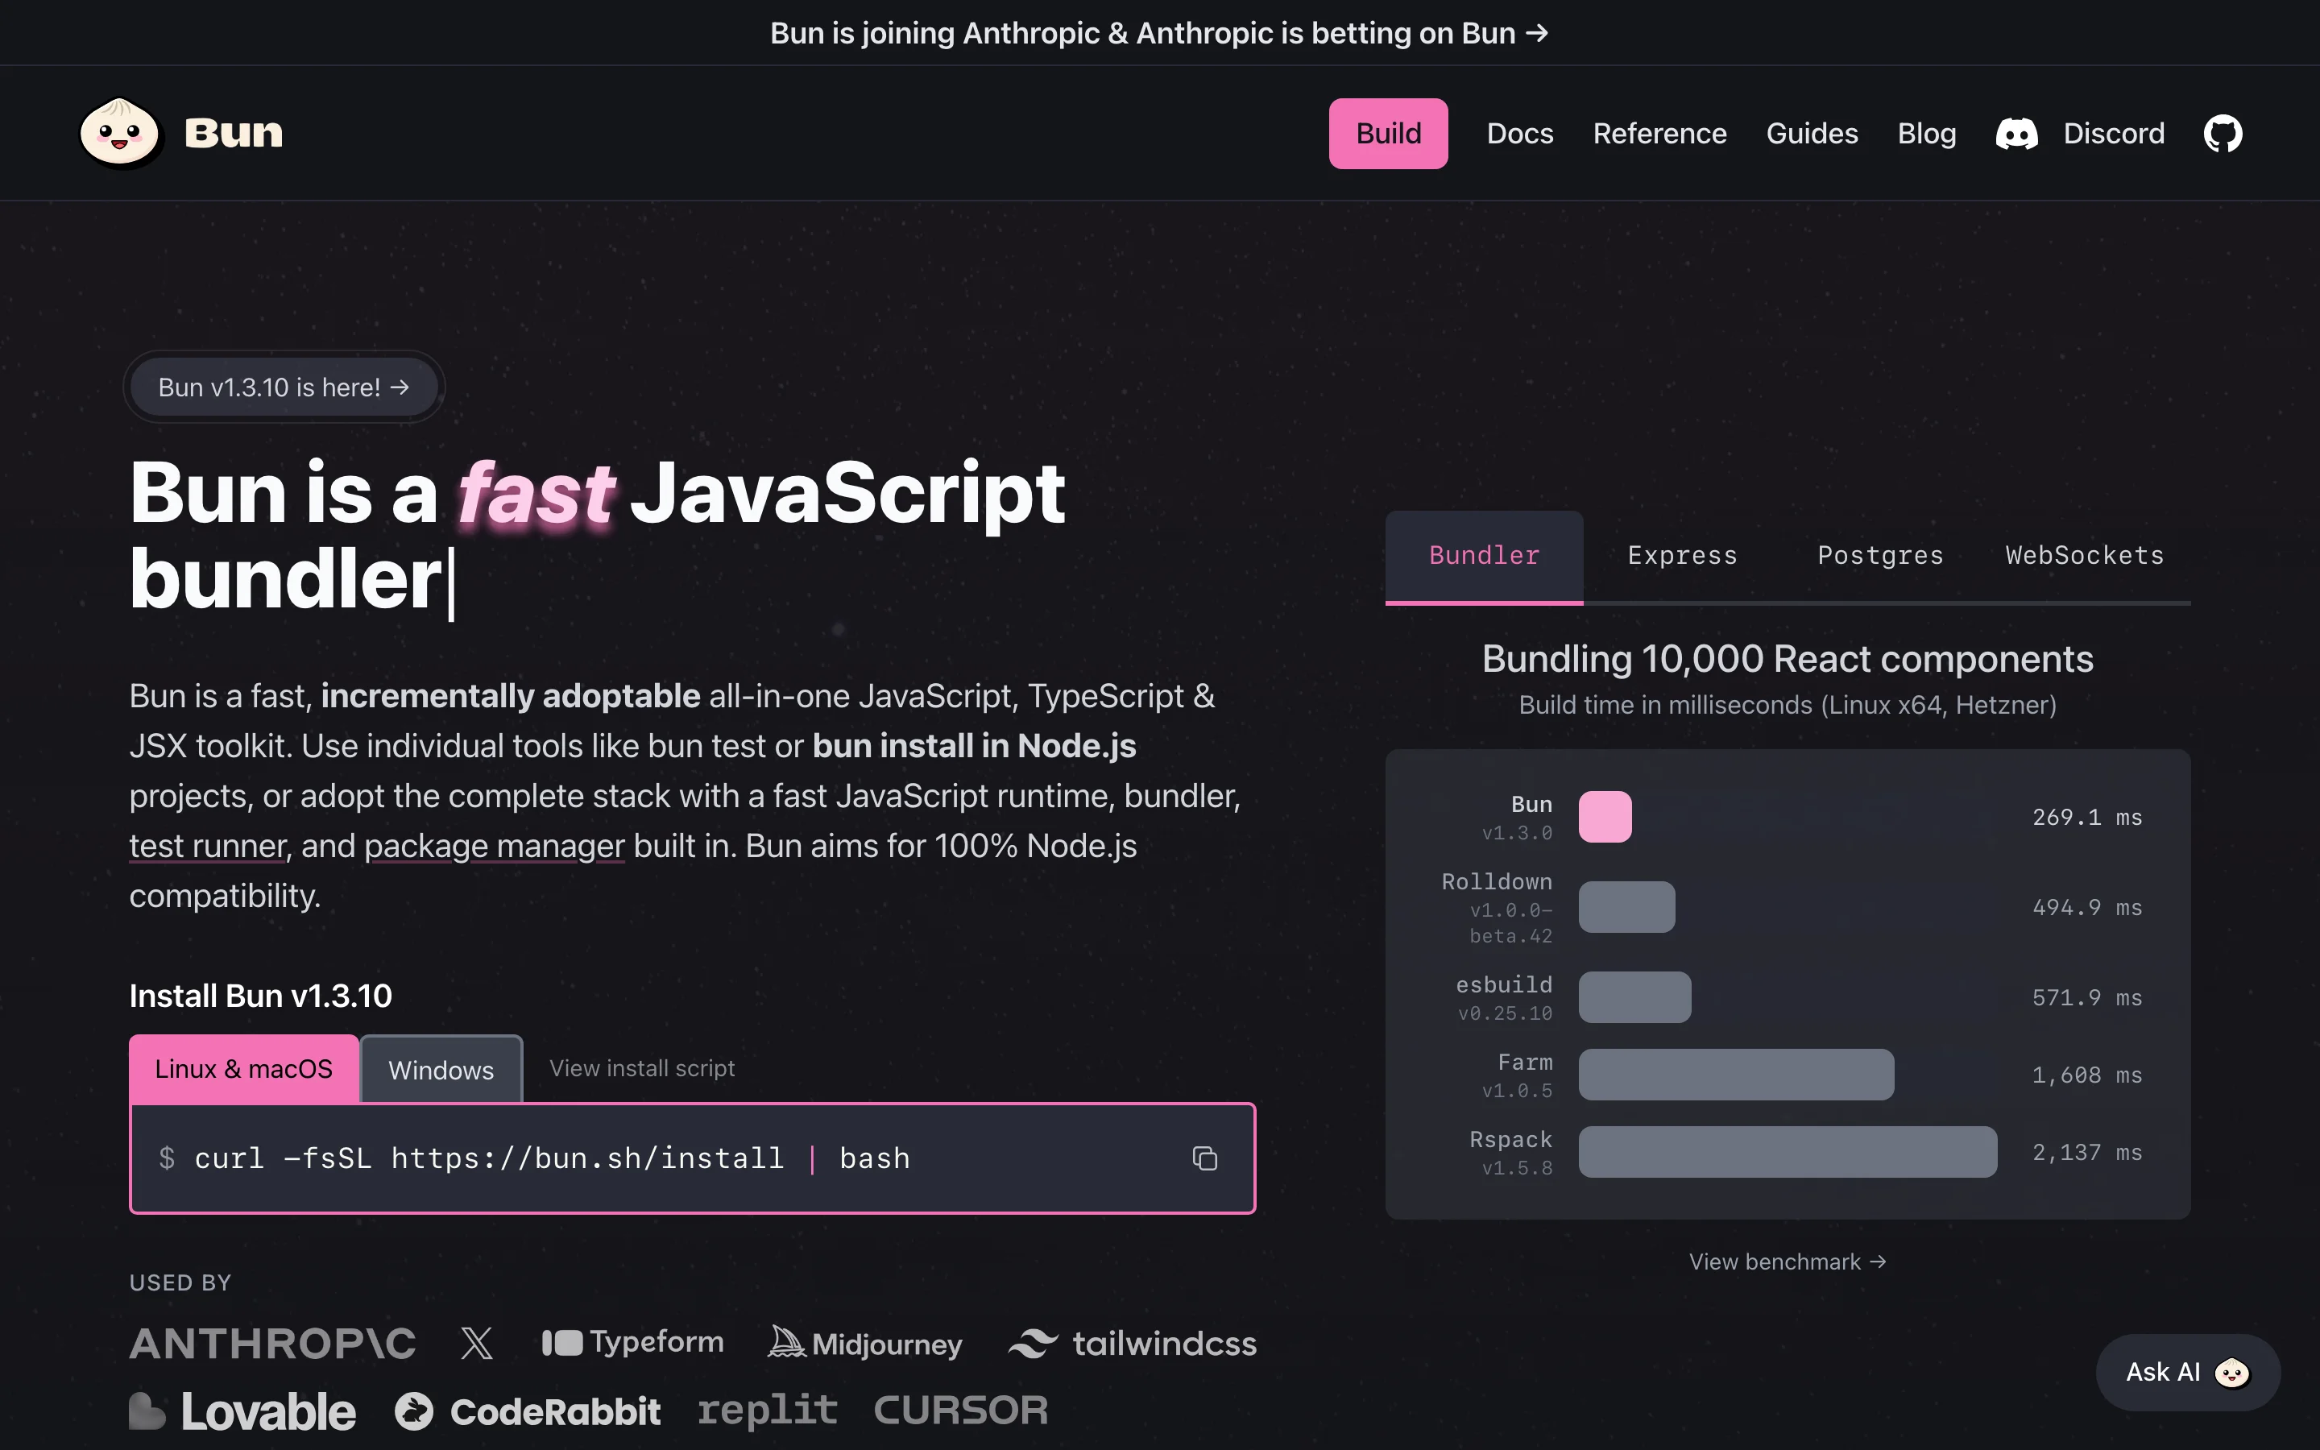
Task: Click the pink Build button
Action: (1387, 133)
